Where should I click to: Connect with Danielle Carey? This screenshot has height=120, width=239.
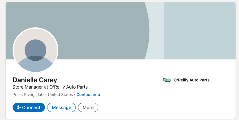(29, 107)
